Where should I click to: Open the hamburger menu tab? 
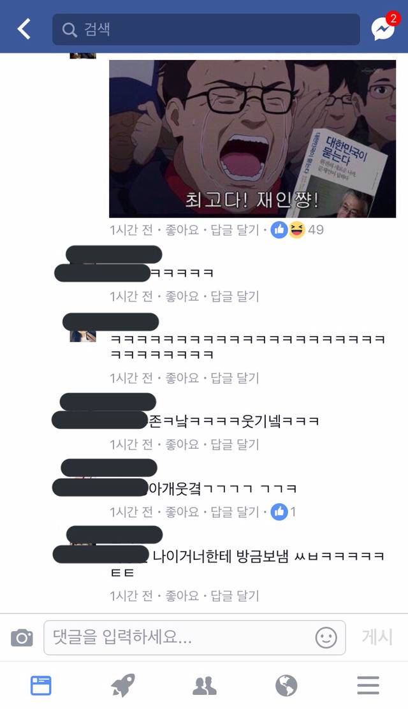pyautogui.click(x=368, y=685)
